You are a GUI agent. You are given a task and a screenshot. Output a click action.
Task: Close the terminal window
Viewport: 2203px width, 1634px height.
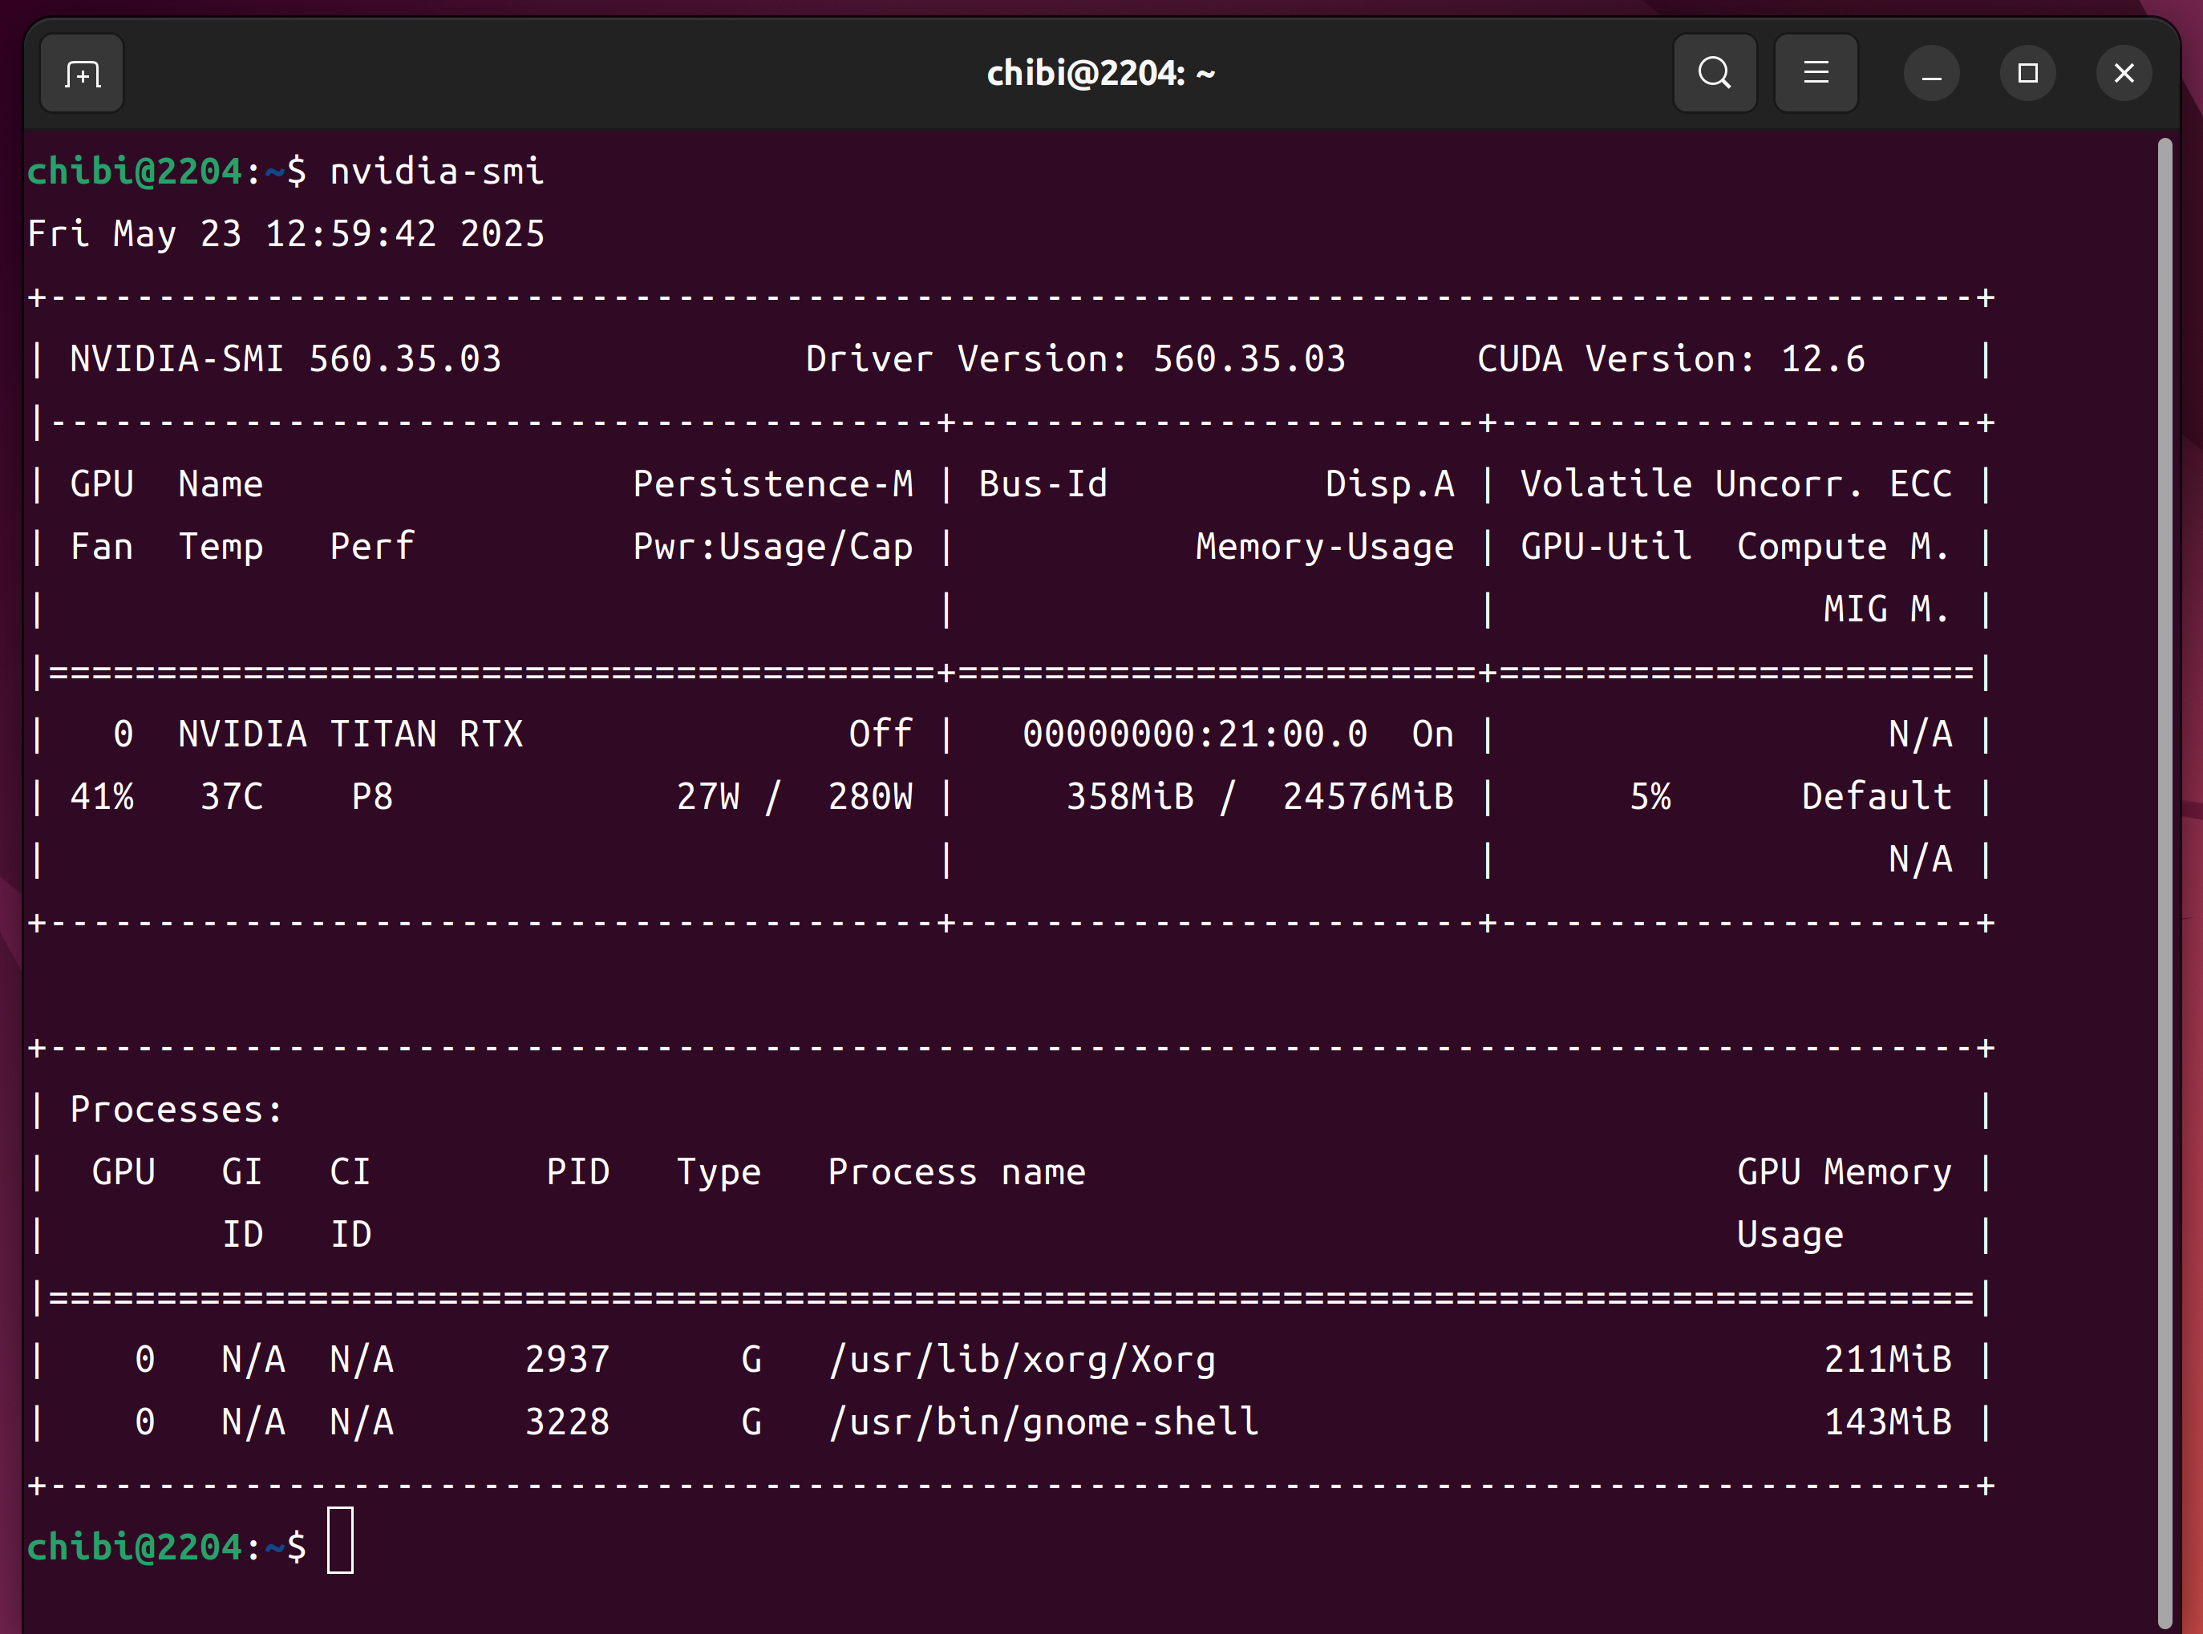click(x=2123, y=73)
